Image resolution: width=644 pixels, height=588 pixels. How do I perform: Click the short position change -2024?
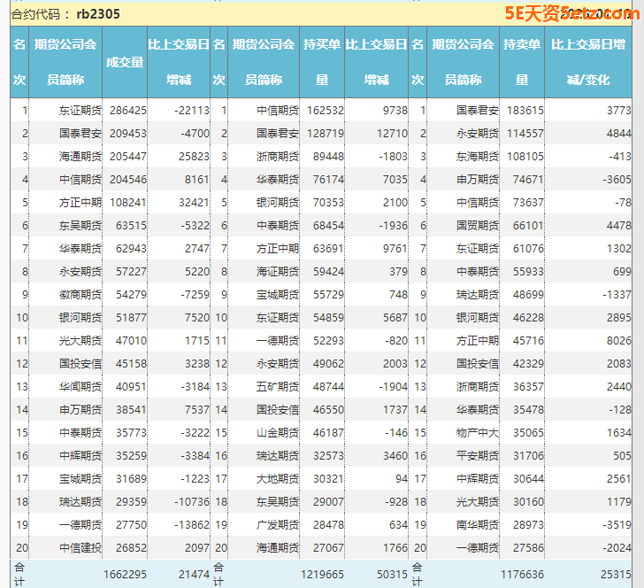[x=617, y=548]
